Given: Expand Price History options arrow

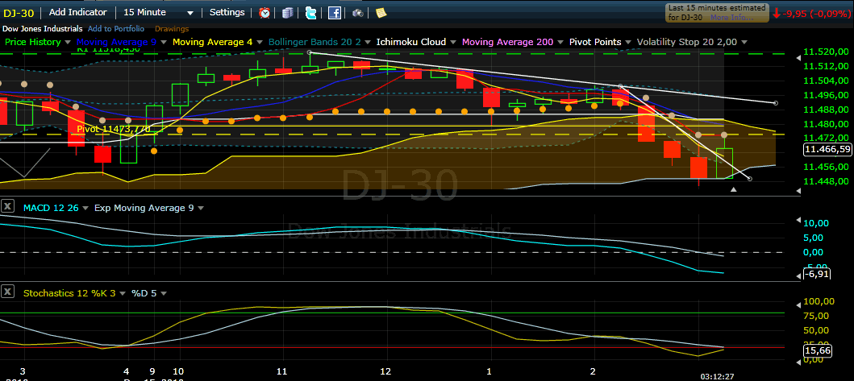Looking at the screenshot, I should click(x=68, y=42).
